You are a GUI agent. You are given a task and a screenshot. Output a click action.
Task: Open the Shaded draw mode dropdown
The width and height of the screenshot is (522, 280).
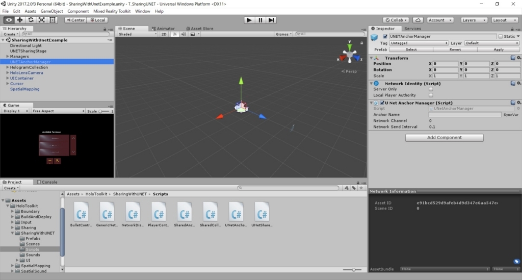coord(138,34)
